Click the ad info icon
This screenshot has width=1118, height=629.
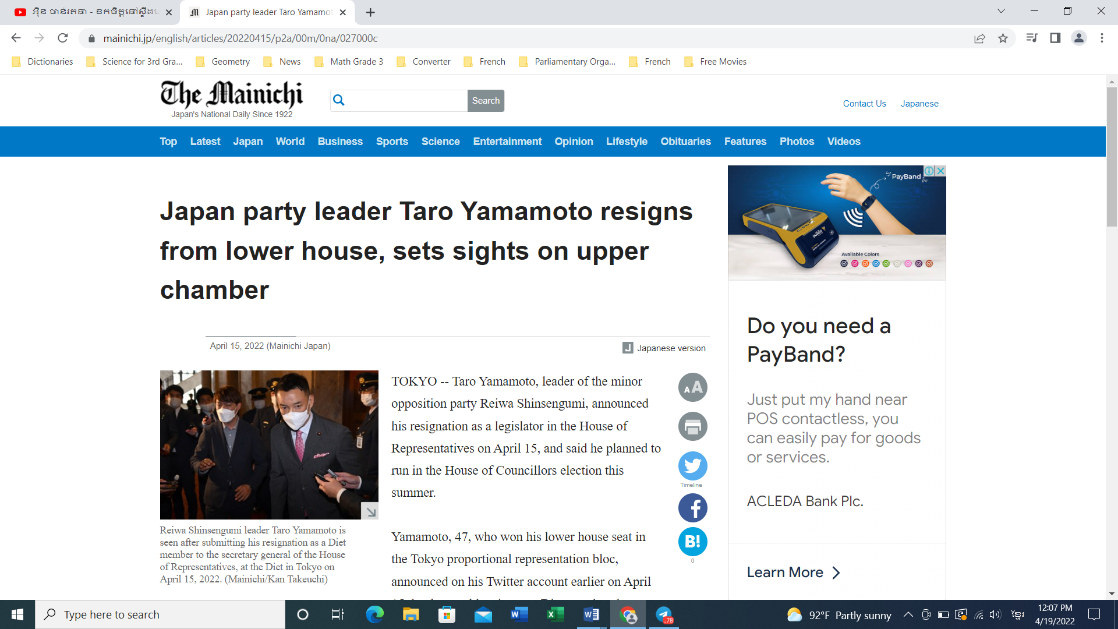pyautogui.click(x=929, y=171)
